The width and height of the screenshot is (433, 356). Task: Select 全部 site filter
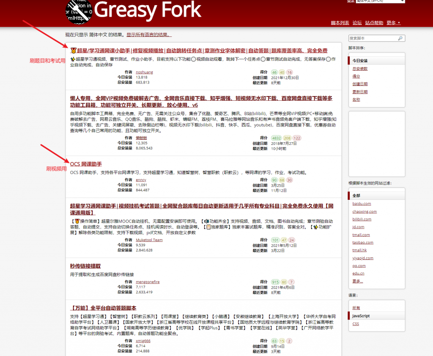pyautogui.click(x=377, y=196)
